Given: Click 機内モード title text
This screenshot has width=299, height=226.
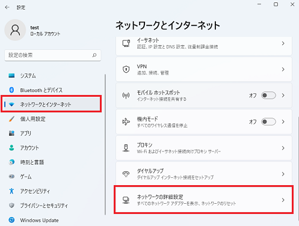Looking at the screenshot, I should (147, 119).
